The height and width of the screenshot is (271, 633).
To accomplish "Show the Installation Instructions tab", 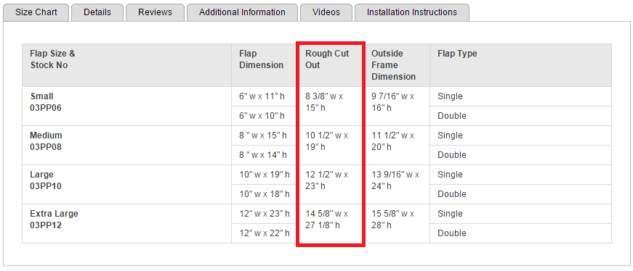I will tap(412, 12).
